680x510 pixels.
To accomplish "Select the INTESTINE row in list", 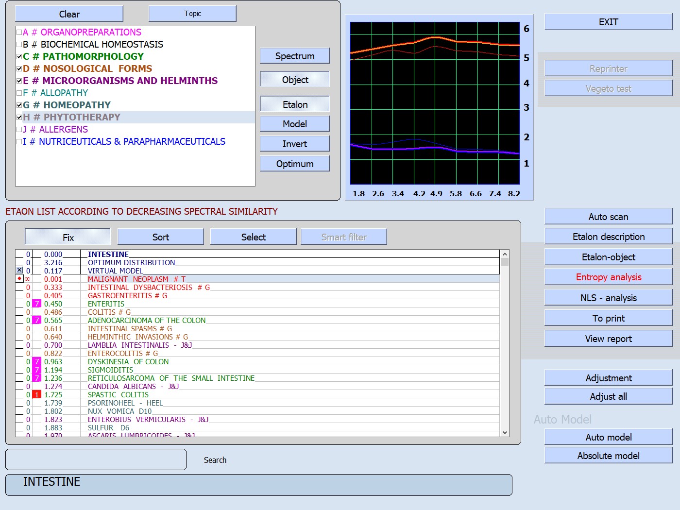I will 257,254.
